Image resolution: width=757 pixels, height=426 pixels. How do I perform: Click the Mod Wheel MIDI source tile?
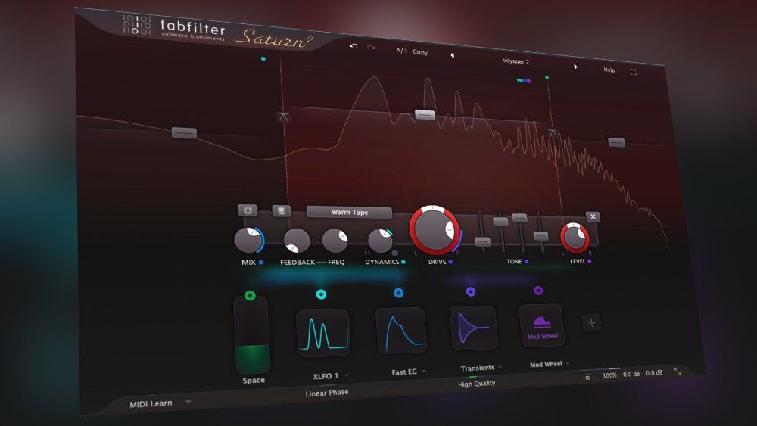pyautogui.click(x=542, y=325)
